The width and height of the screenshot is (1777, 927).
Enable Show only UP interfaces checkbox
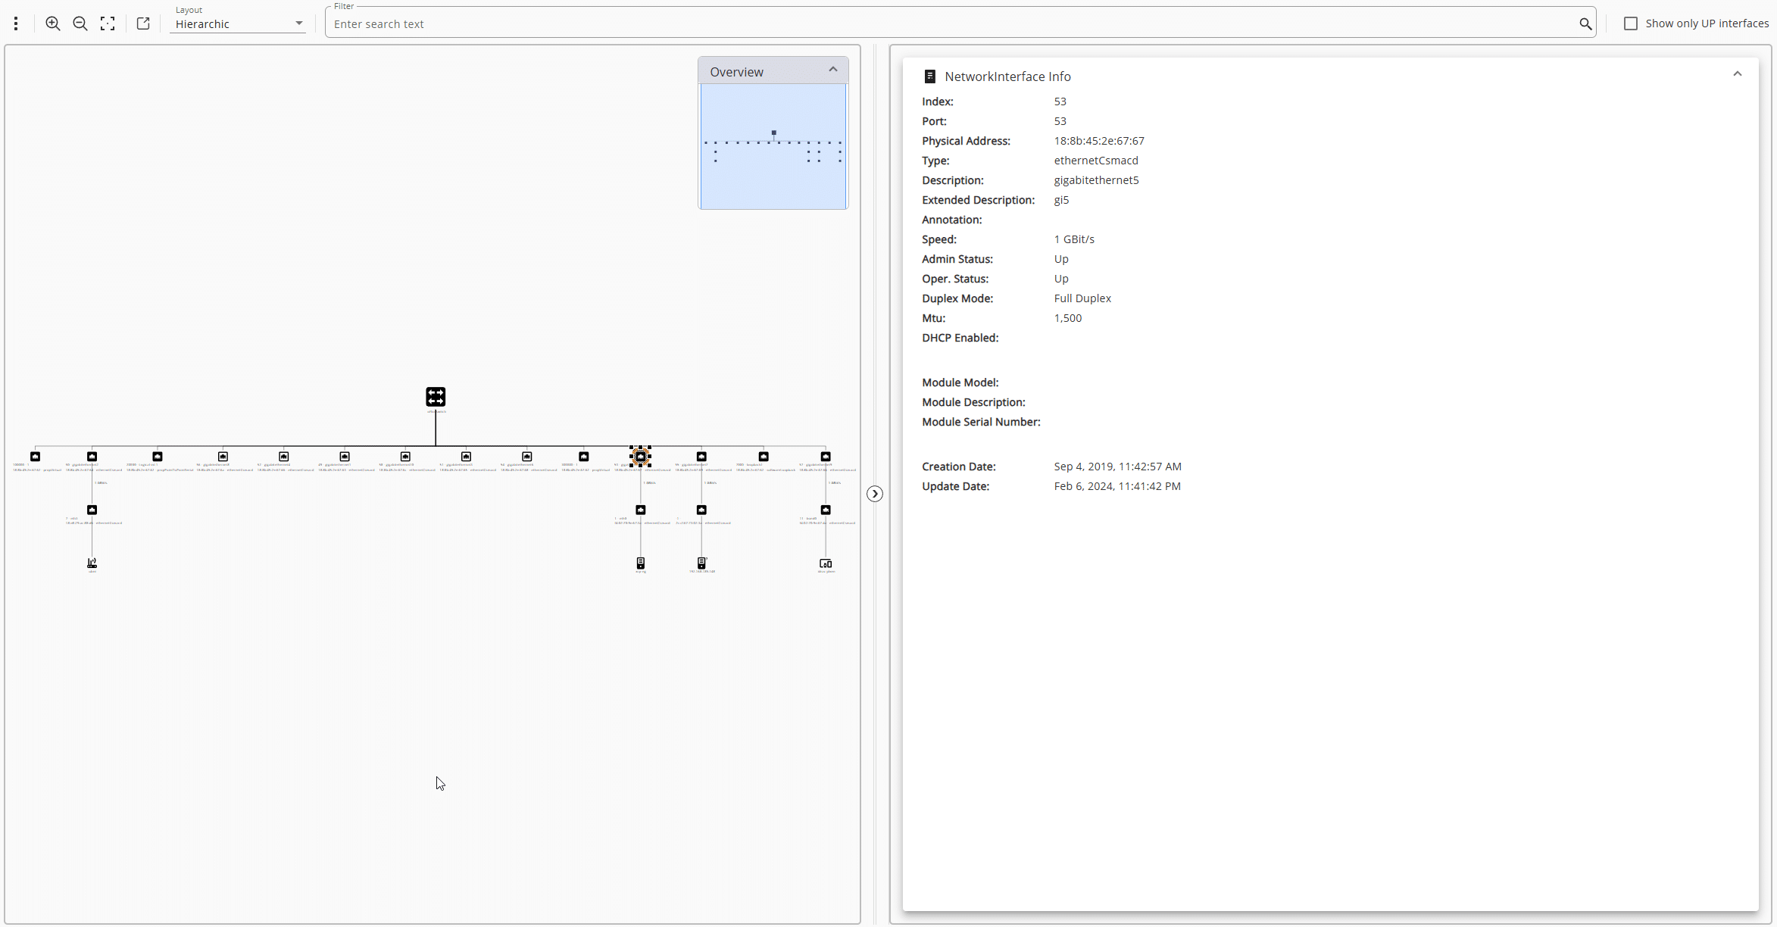point(1631,23)
